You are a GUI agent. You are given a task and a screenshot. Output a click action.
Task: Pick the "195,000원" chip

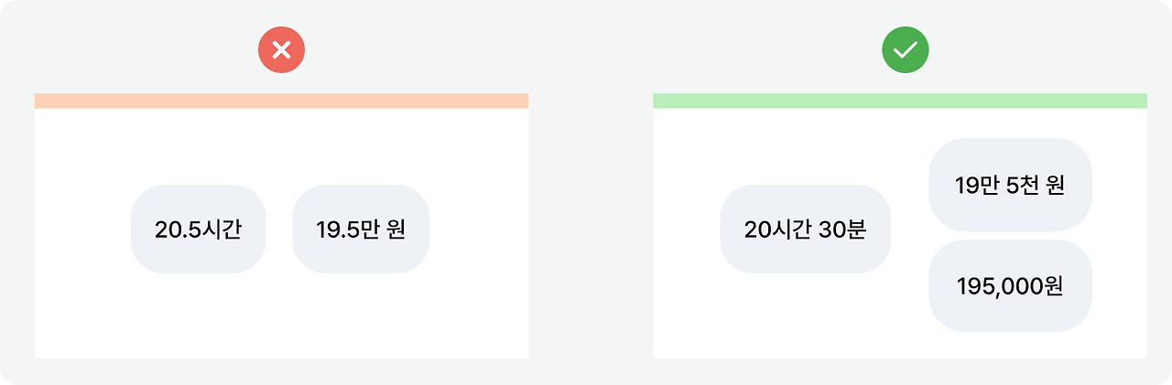(1010, 285)
